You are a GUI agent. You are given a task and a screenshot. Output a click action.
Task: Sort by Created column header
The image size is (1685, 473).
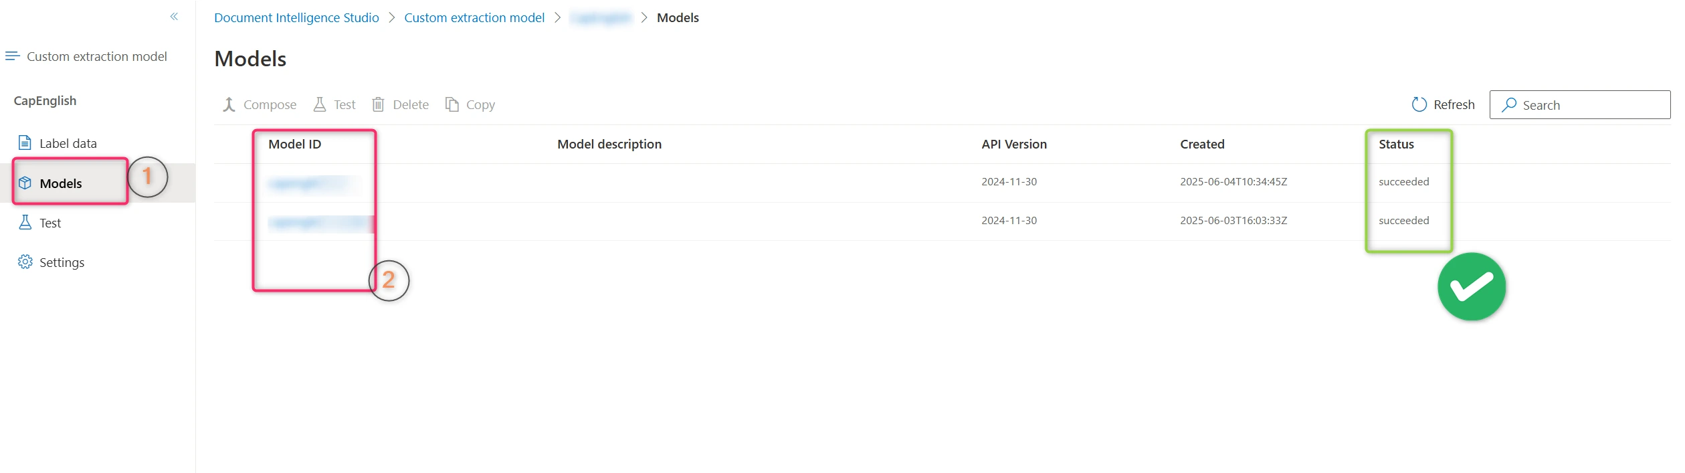tap(1202, 144)
